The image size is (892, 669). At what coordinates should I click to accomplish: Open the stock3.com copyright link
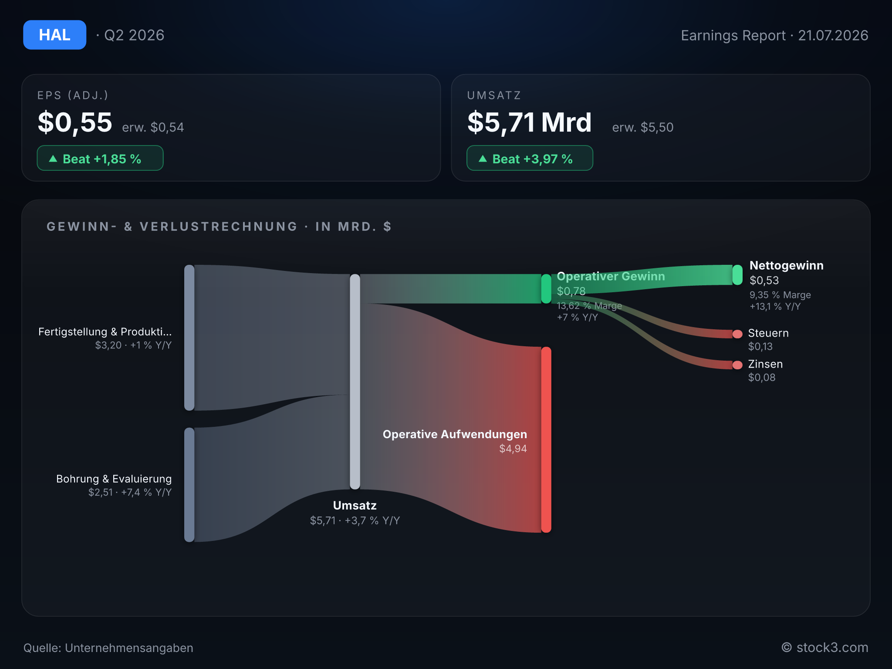(x=824, y=648)
